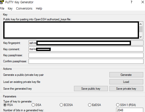Close the PuTTY Key Generator window
The image size is (145, 112).
point(143,2)
